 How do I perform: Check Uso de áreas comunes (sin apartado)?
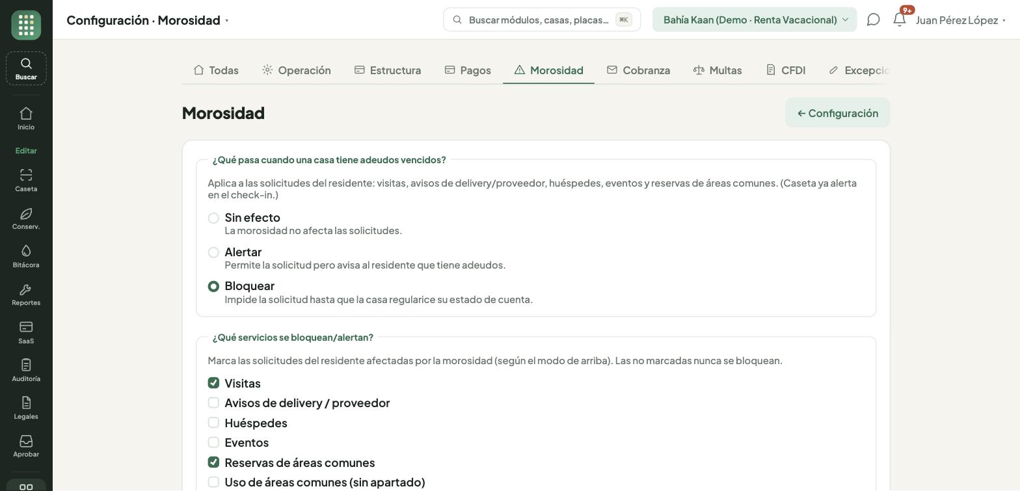pyautogui.click(x=213, y=482)
